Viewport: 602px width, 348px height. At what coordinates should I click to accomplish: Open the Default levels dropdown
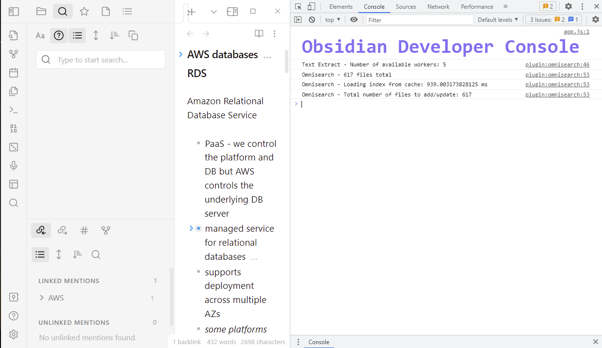tap(498, 19)
